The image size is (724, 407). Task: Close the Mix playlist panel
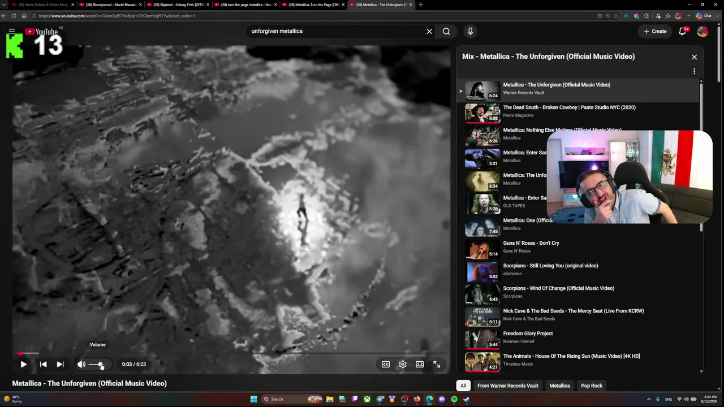tap(695, 57)
